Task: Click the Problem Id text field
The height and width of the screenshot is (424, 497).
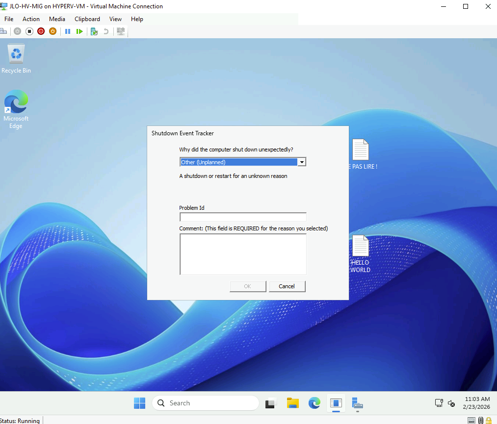Action: tap(243, 217)
